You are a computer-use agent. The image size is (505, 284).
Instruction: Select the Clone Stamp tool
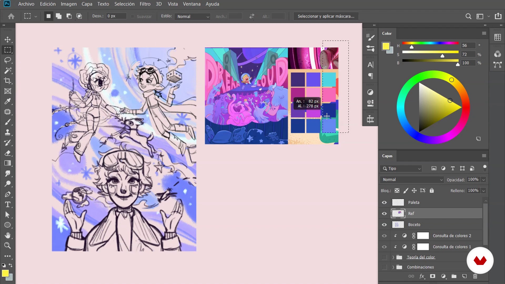point(8,132)
